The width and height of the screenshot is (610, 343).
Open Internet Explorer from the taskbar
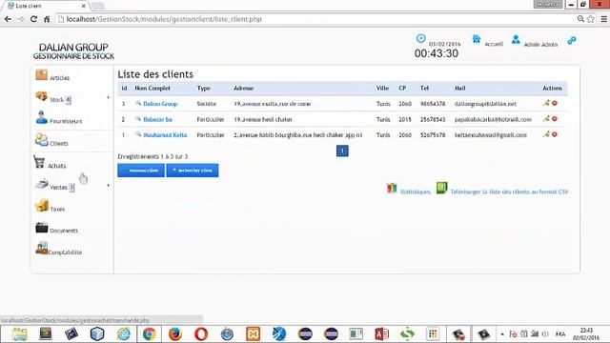(x=123, y=334)
